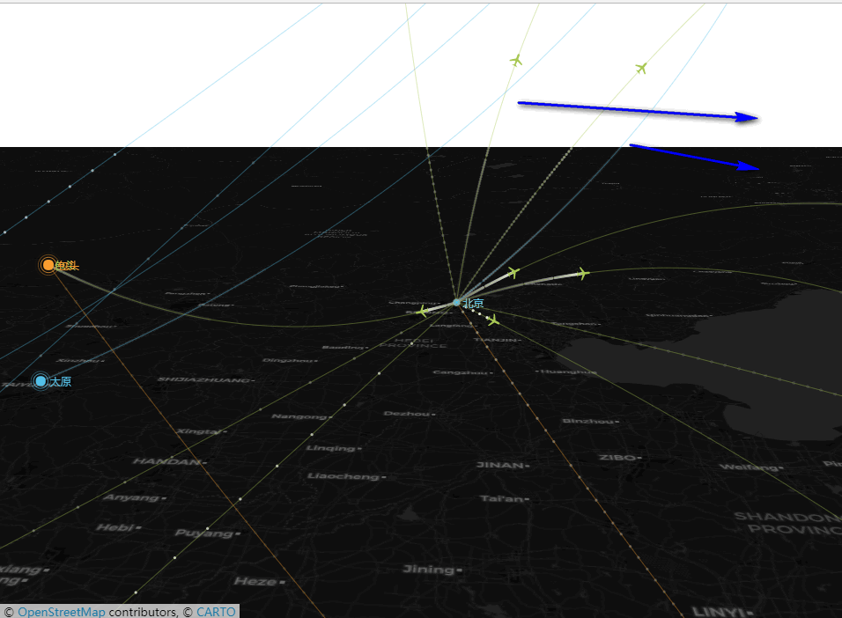Viewport: 842px width, 618px height.
Task: Open the CARTO attribution link
Action: click(x=214, y=609)
